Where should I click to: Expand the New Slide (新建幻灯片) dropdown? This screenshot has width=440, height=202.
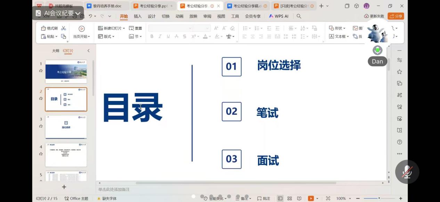click(124, 28)
